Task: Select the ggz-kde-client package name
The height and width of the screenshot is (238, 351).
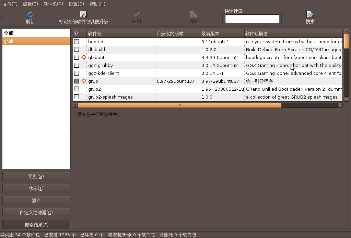Action: [103, 73]
